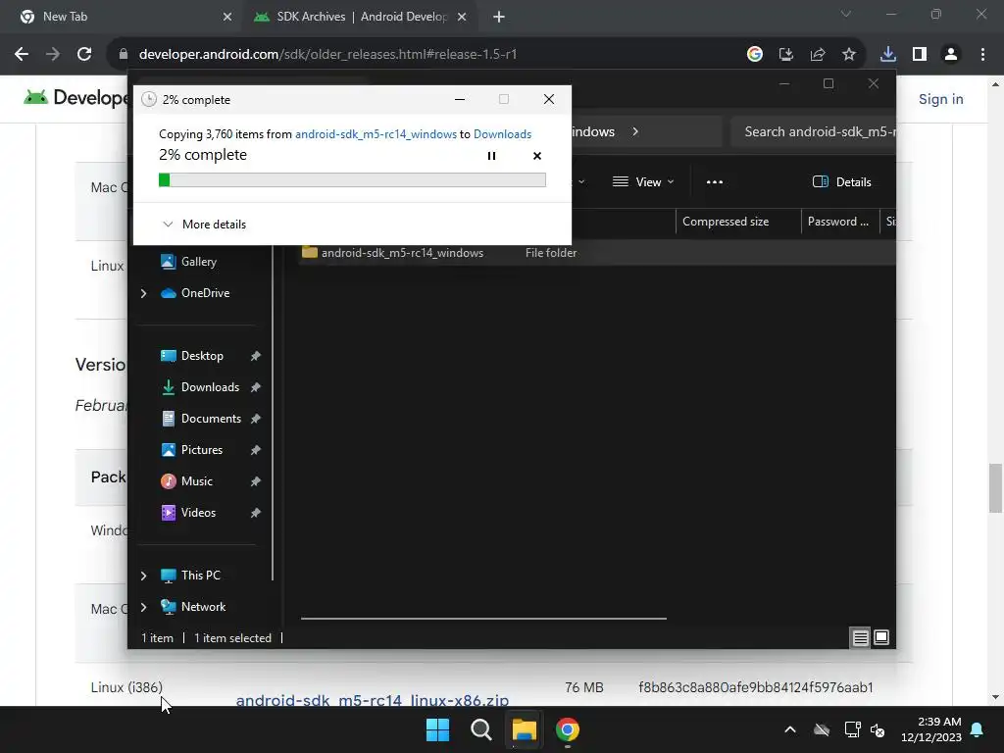Unpin Desktop using its pin icon

pos(256,356)
